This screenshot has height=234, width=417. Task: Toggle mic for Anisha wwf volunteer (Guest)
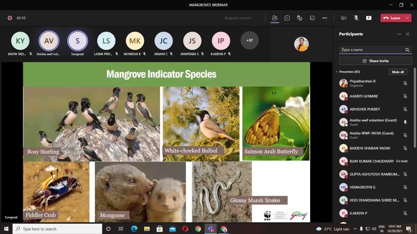405,122
